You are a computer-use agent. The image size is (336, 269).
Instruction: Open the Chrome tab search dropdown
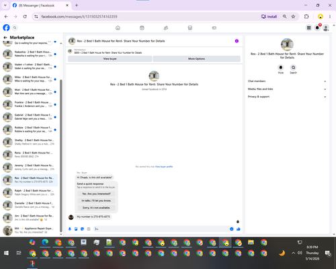point(5,5)
